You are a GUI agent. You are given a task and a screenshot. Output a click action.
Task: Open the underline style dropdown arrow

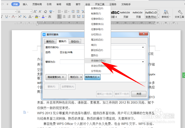9,17
